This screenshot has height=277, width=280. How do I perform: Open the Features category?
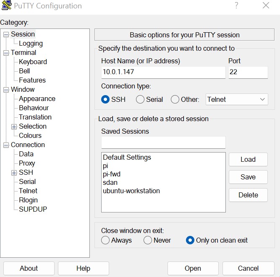pyautogui.click(x=32, y=80)
